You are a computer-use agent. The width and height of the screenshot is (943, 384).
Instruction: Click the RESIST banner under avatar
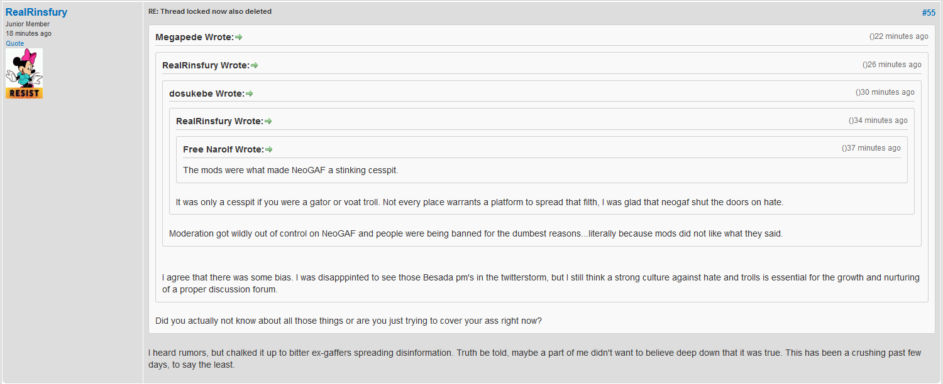click(24, 93)
